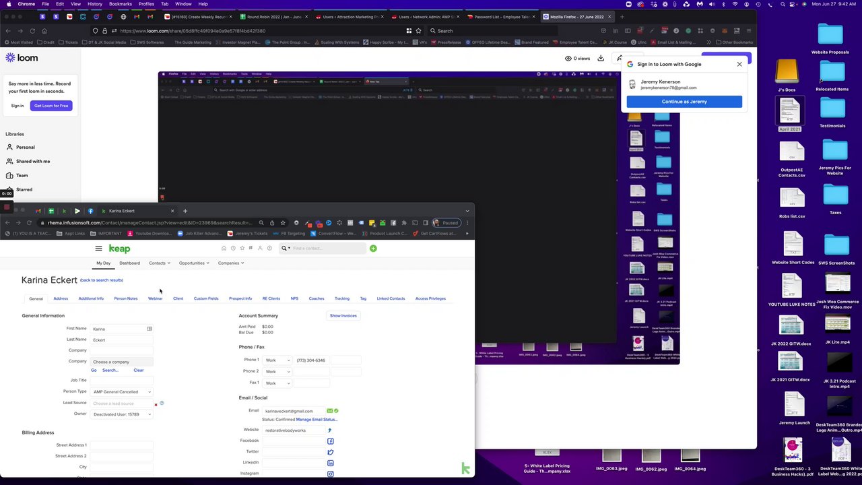Viewport: 862px width, 485px height.
Task: Bookmark the Keap page with Chrome star
Action: click(283, 223)
